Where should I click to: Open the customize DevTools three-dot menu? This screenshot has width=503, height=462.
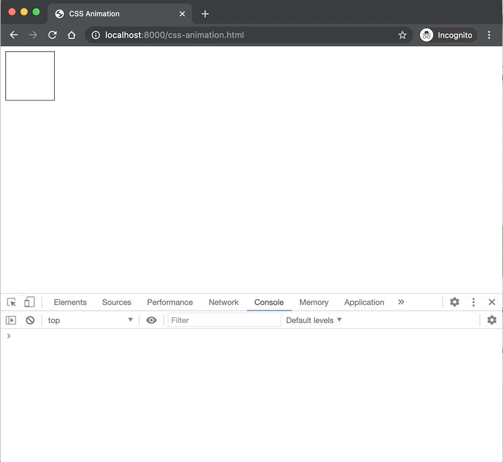[x=474, y=302]
